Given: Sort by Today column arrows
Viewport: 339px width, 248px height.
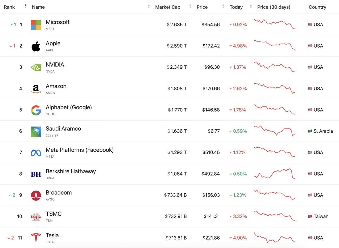Looking at the screenshot, I should [x=250, y=7].
